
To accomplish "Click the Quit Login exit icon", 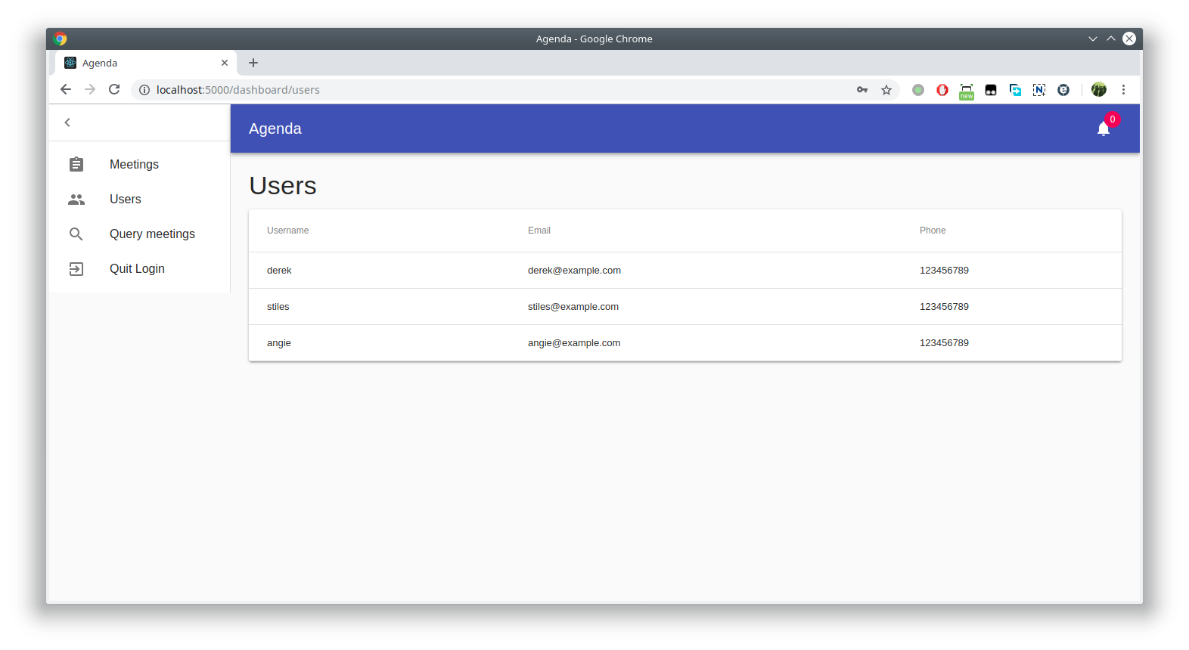I will [x=76, y=269].
